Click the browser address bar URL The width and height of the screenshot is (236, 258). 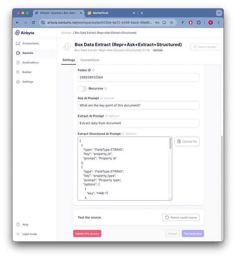coord(100,23)
